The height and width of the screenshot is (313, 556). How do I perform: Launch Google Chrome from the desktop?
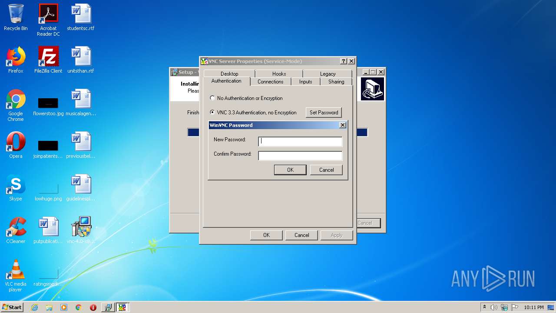click(16, 105)
